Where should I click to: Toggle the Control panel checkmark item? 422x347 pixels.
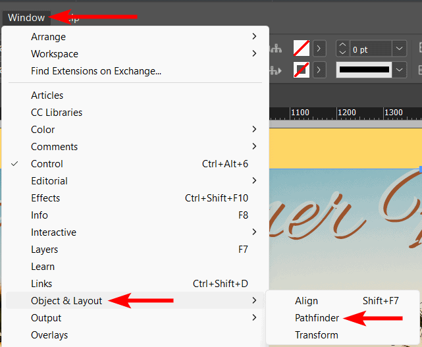pyautogui.click(x=47, y=164)
